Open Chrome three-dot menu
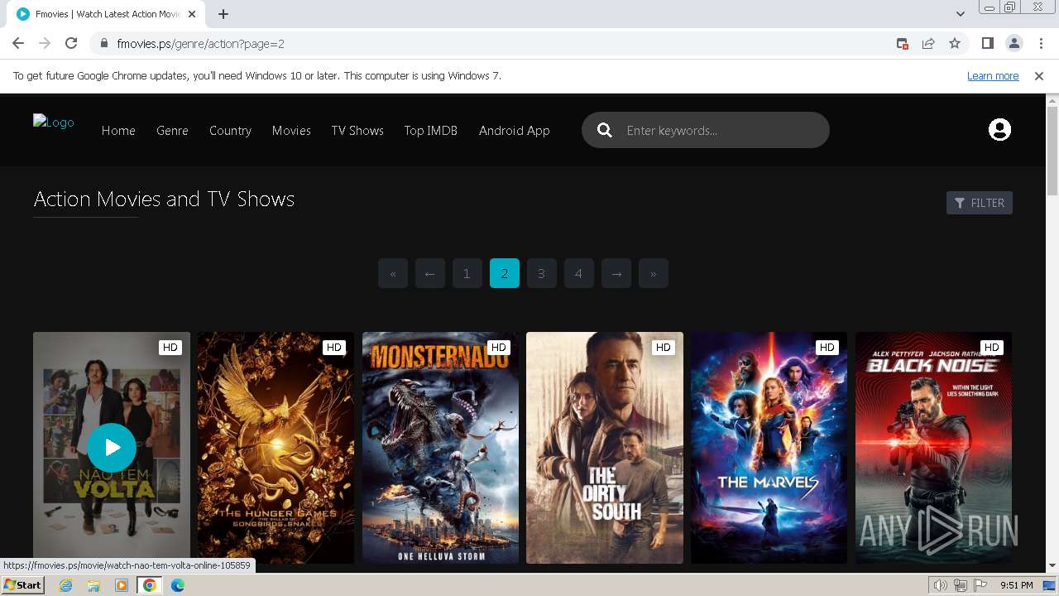Viewport: 1059px width, 596px height. (x=1040, y=43)
